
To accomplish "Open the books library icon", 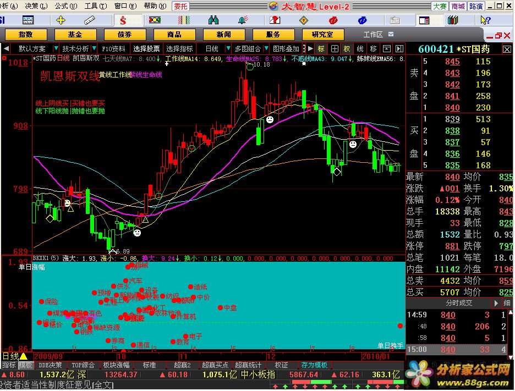I will [x=453, y=20].
